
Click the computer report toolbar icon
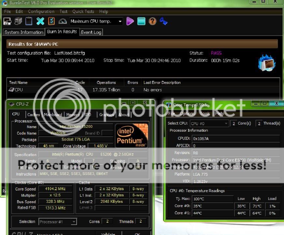pyautogui.click(x=18, y=21)
